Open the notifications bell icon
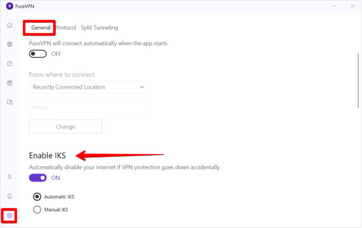 coord(9,196)
